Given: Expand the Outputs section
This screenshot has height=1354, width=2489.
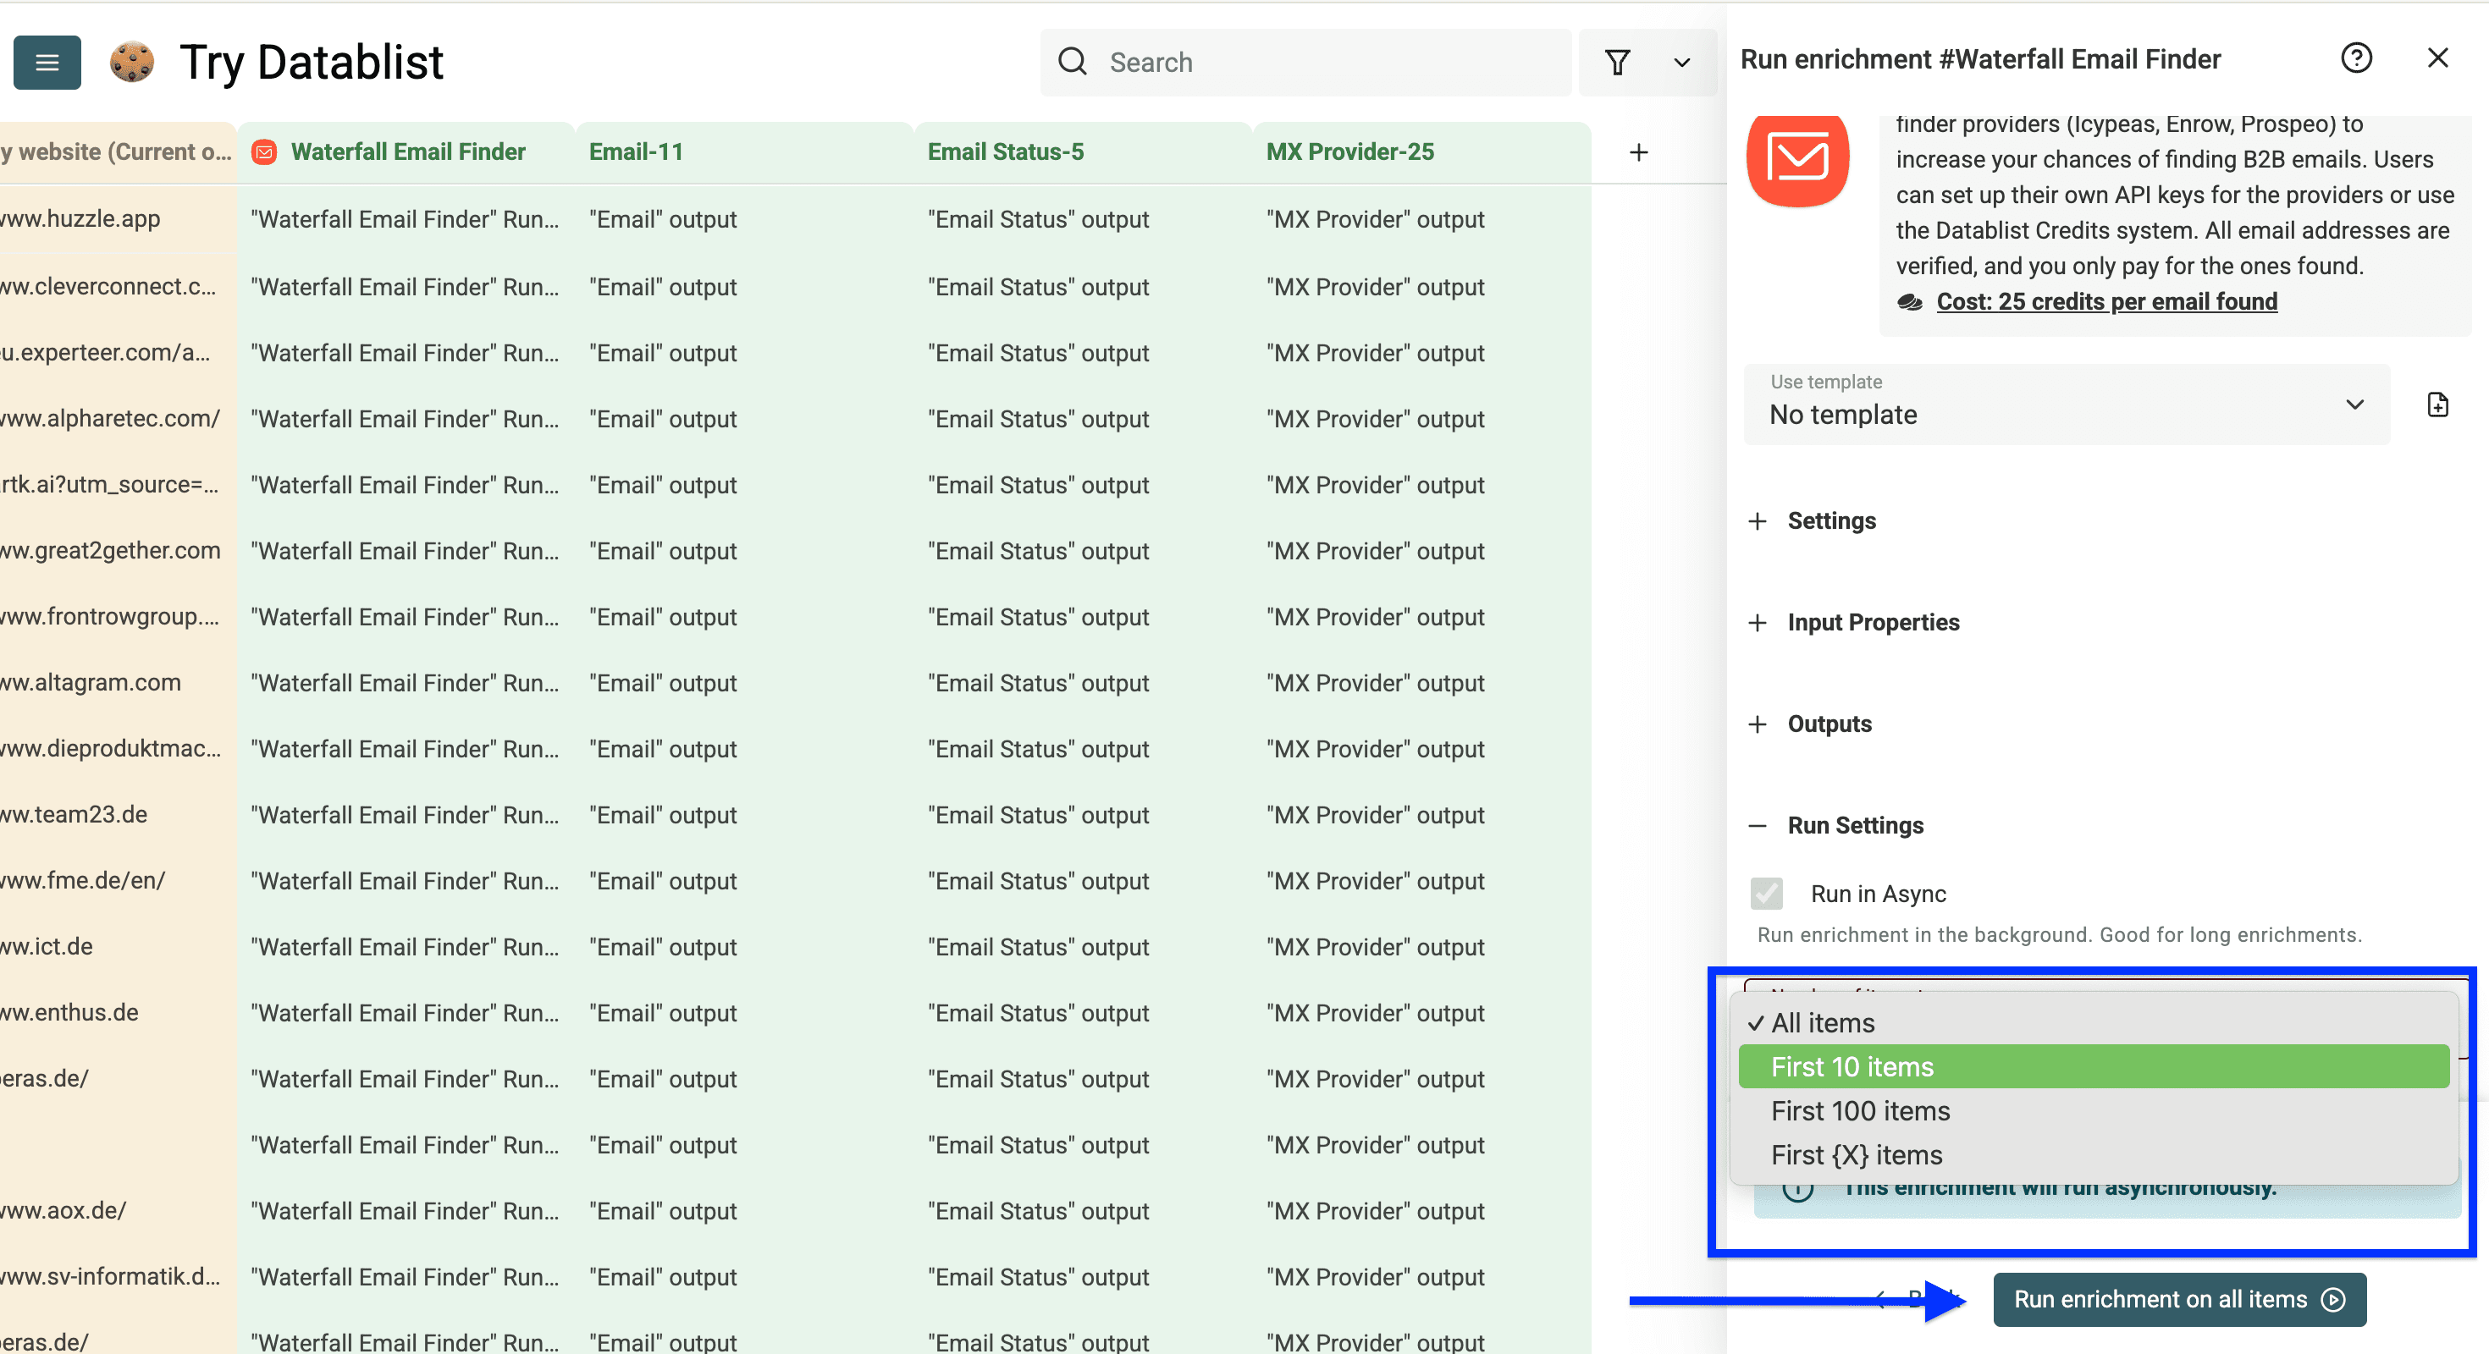Looking at the screenshot, I should (1811, 724).
